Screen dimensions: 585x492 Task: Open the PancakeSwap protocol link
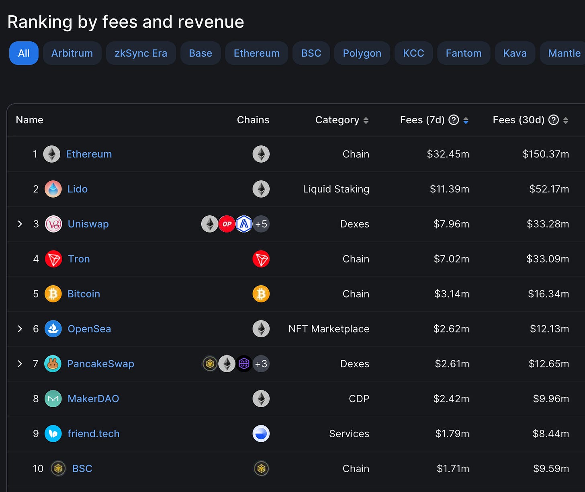[x=100, y=364]
